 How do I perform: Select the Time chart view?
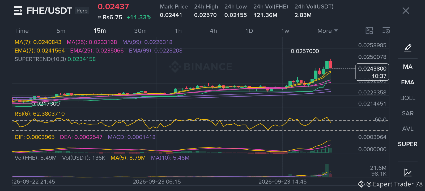tap(22, 31)
